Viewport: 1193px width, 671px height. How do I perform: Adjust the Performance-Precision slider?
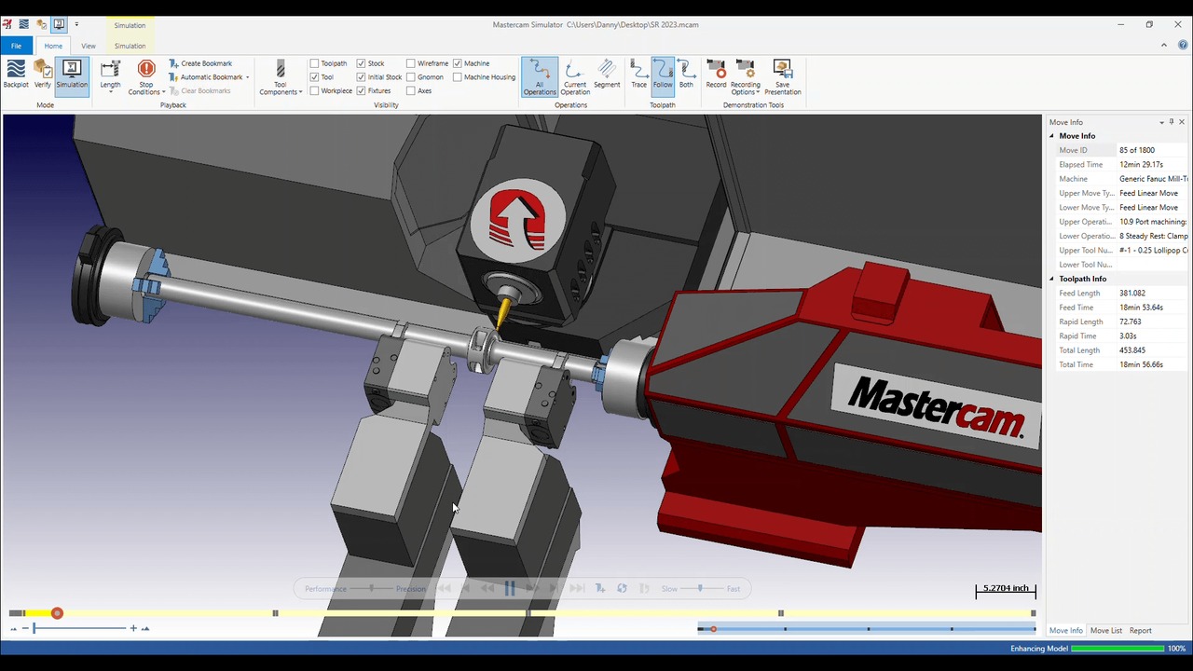coord(372,588)
